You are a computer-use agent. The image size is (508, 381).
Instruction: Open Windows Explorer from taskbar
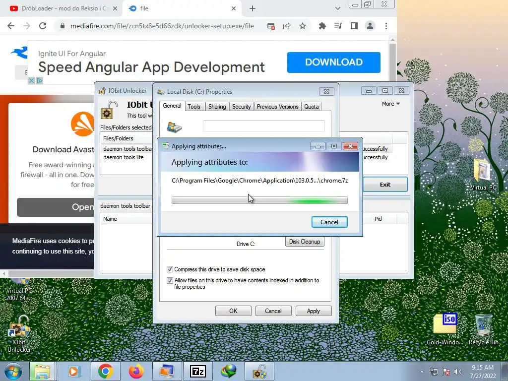coord(42,372)
